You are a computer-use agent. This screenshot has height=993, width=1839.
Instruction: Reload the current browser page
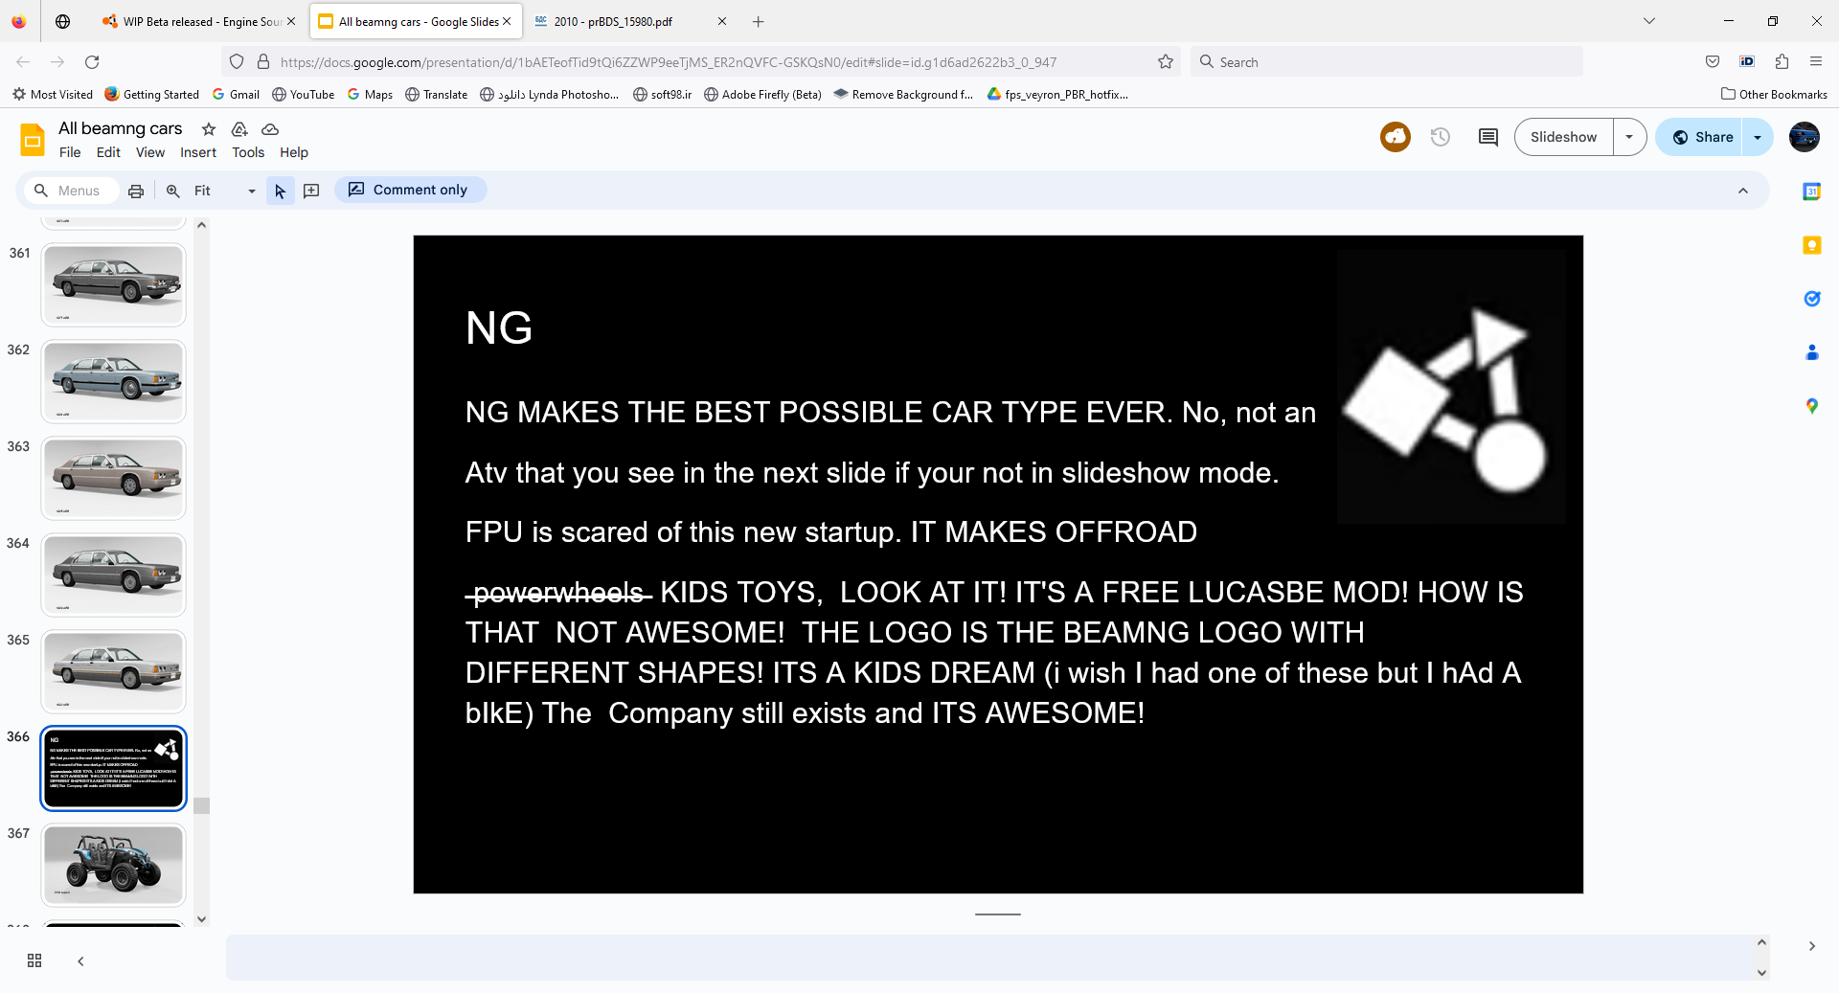point(92,62)
